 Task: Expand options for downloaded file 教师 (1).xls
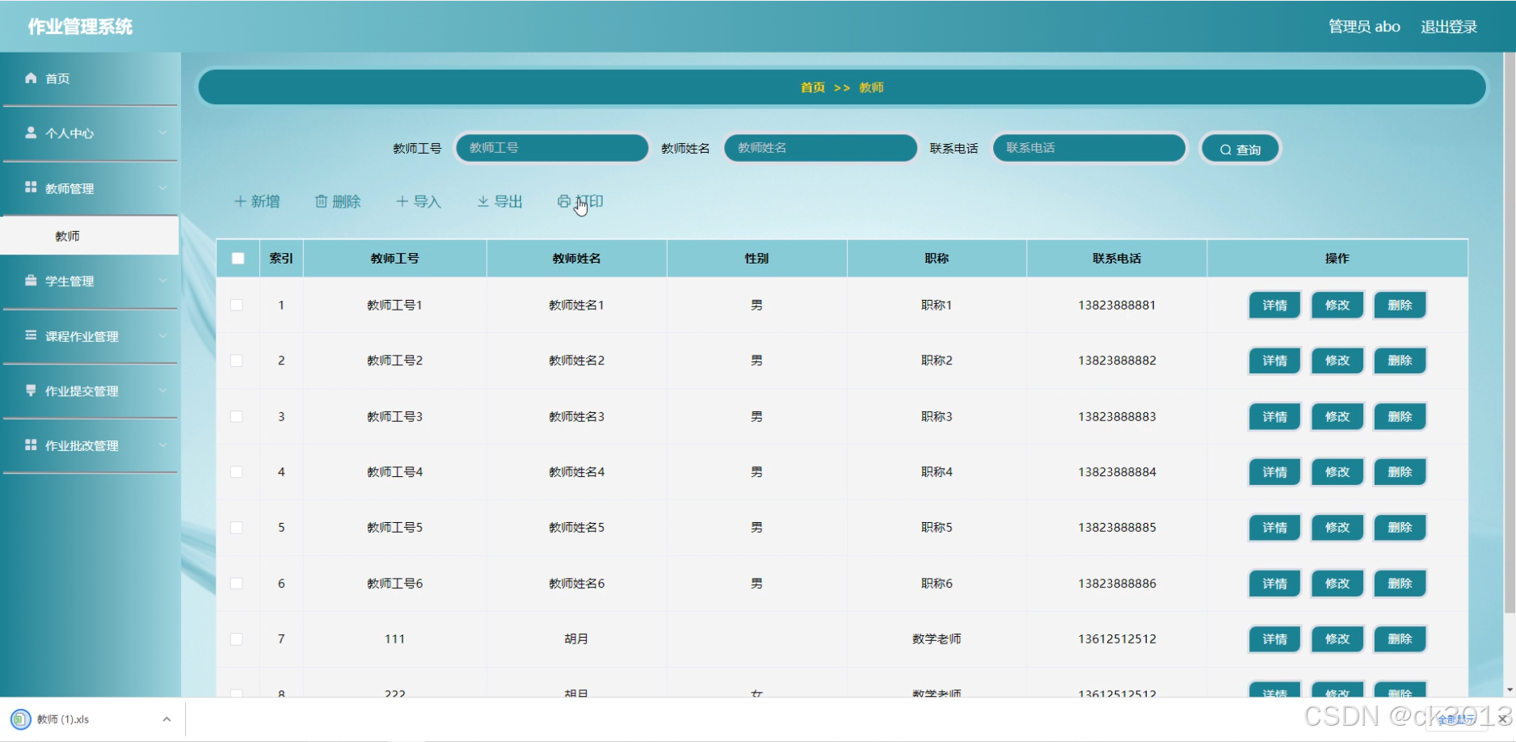(167, 718)
